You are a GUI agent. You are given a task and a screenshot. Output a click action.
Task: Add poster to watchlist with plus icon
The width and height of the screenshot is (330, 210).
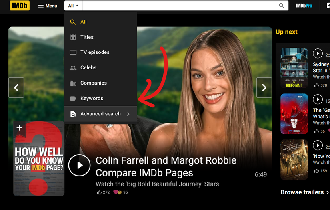19,127
